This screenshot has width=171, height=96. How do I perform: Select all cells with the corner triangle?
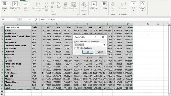[x=3, y=24]
